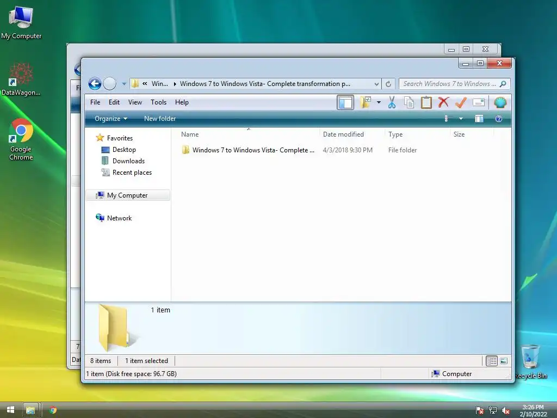Switch to details view via status bar icon
557x418 pixels.
[492, 361]
